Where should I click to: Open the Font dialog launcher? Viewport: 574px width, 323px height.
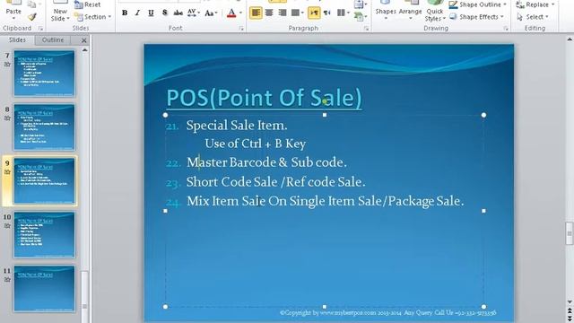pos(241,28)
